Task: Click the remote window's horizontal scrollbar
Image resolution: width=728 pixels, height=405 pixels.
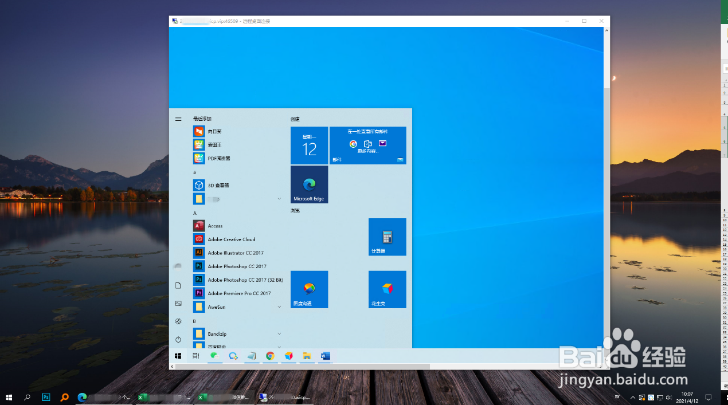Action: click(303, 367)
